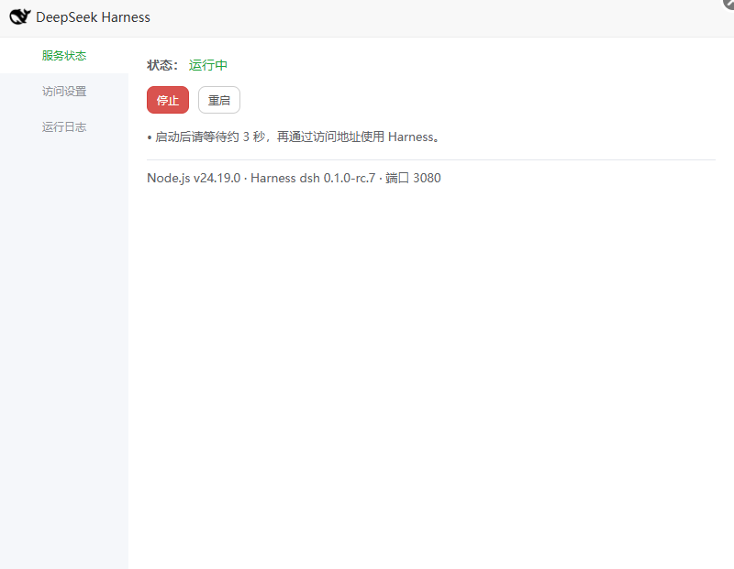
Task: Click the DeepSeek Harness title text
Action: click(94, 17)
